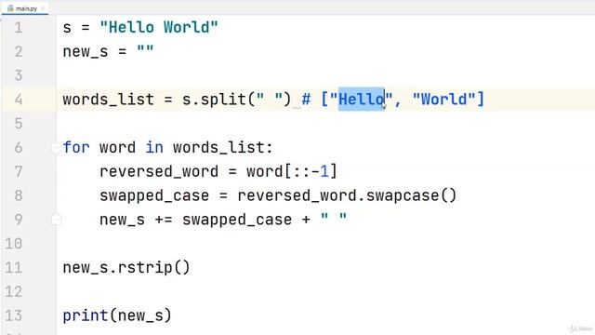Image resolution: width=595 pixels, height=335 pixels.
Task: Click swapped_case at the start of line 8
Action: [x=154, y=196]
